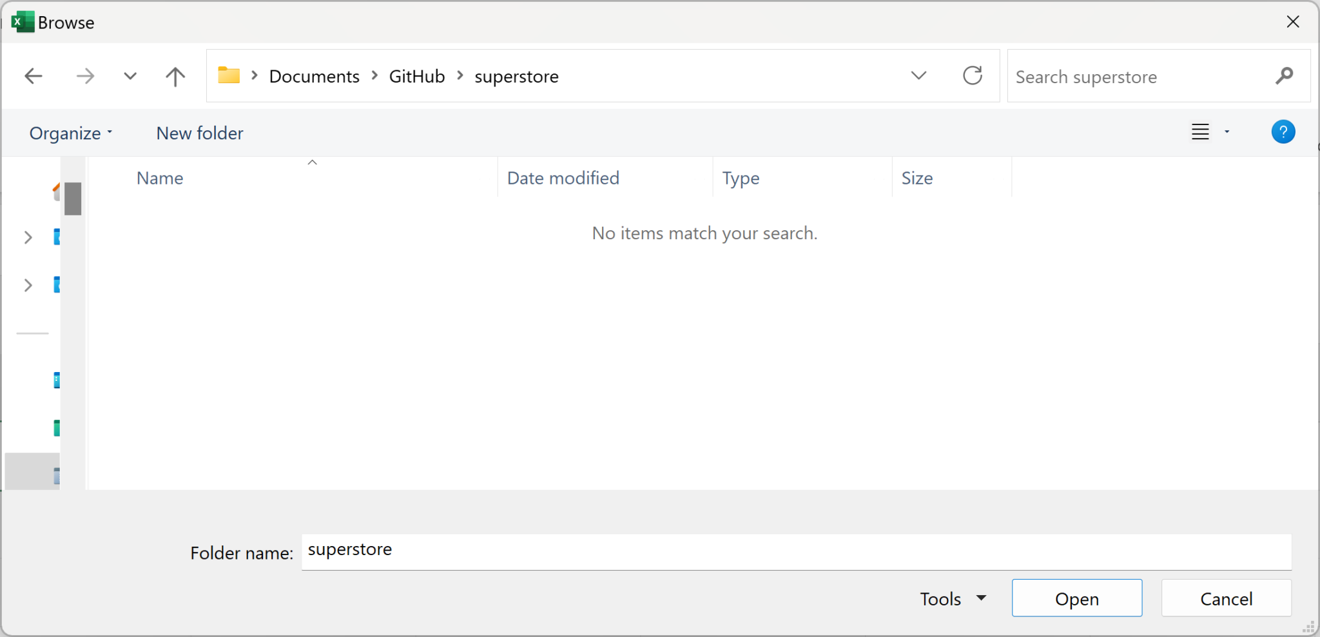Expand the address bar history dropdown

click(x=918, y=76)
